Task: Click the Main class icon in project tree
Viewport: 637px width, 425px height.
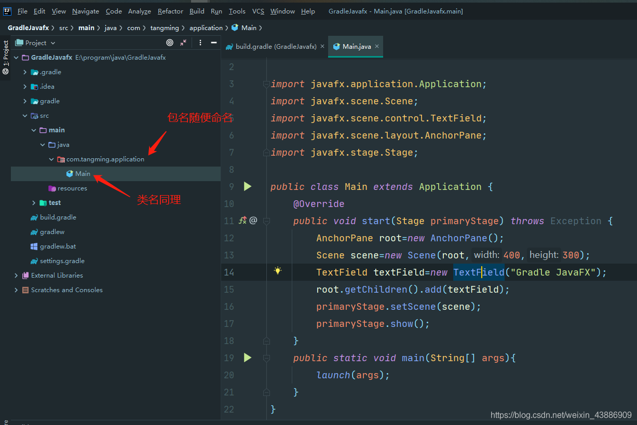Action: point(70,174)
